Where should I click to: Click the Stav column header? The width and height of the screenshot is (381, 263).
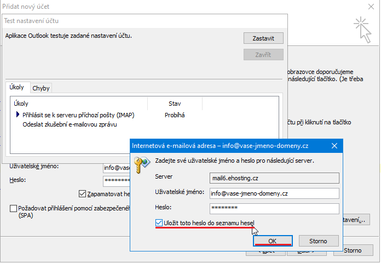[x=175, y=103]
